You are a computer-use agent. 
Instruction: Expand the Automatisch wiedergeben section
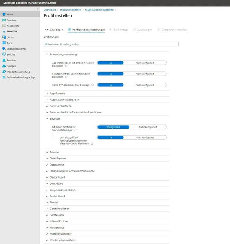(x=107, y=100)
